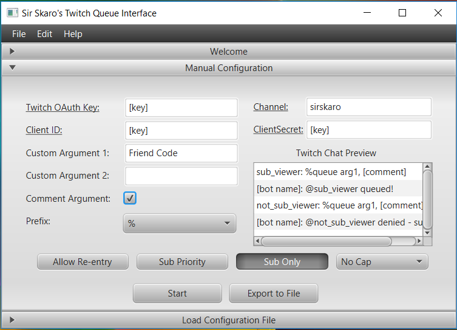Viewport: 457px width, 330px height.
Task: Open the Edit menu
Action: pos(44,34)
